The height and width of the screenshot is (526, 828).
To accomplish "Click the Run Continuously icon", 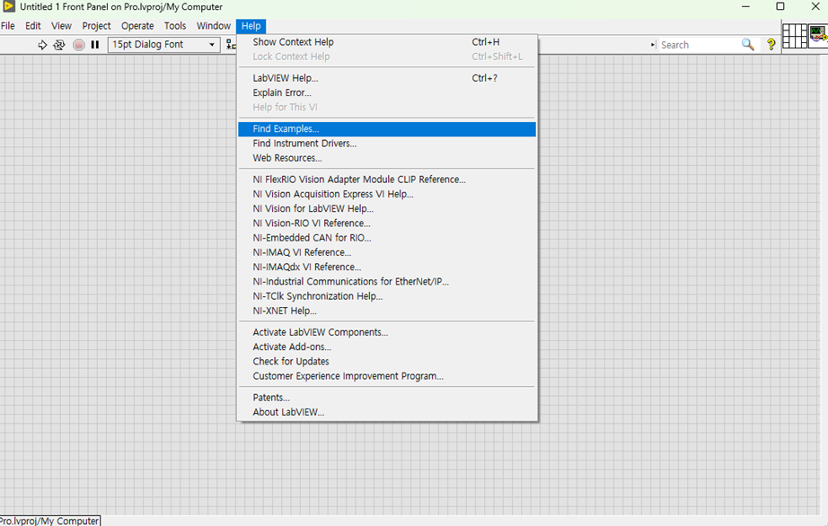I will point(59,45).
